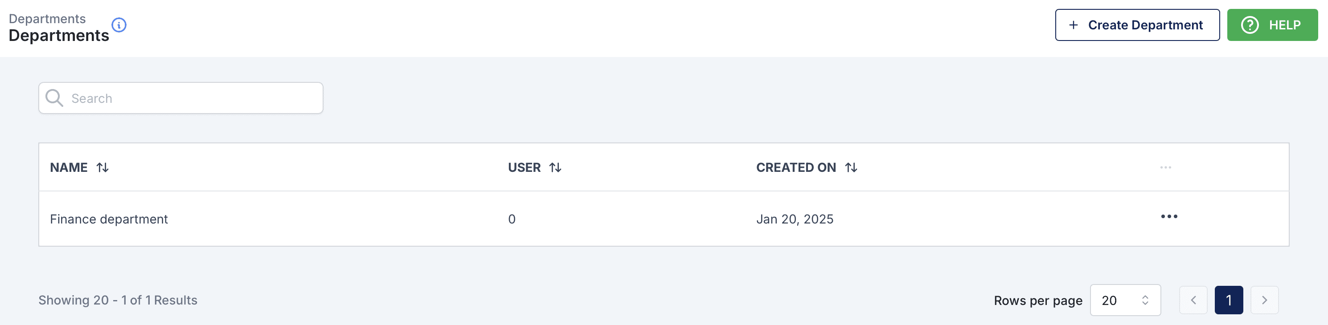The image size is (1328, 325).
Task: Click the question mark icon in HELP
Action: click(x=1250, y=25)
